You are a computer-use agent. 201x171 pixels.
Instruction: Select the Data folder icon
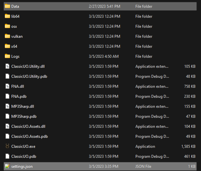7,6
